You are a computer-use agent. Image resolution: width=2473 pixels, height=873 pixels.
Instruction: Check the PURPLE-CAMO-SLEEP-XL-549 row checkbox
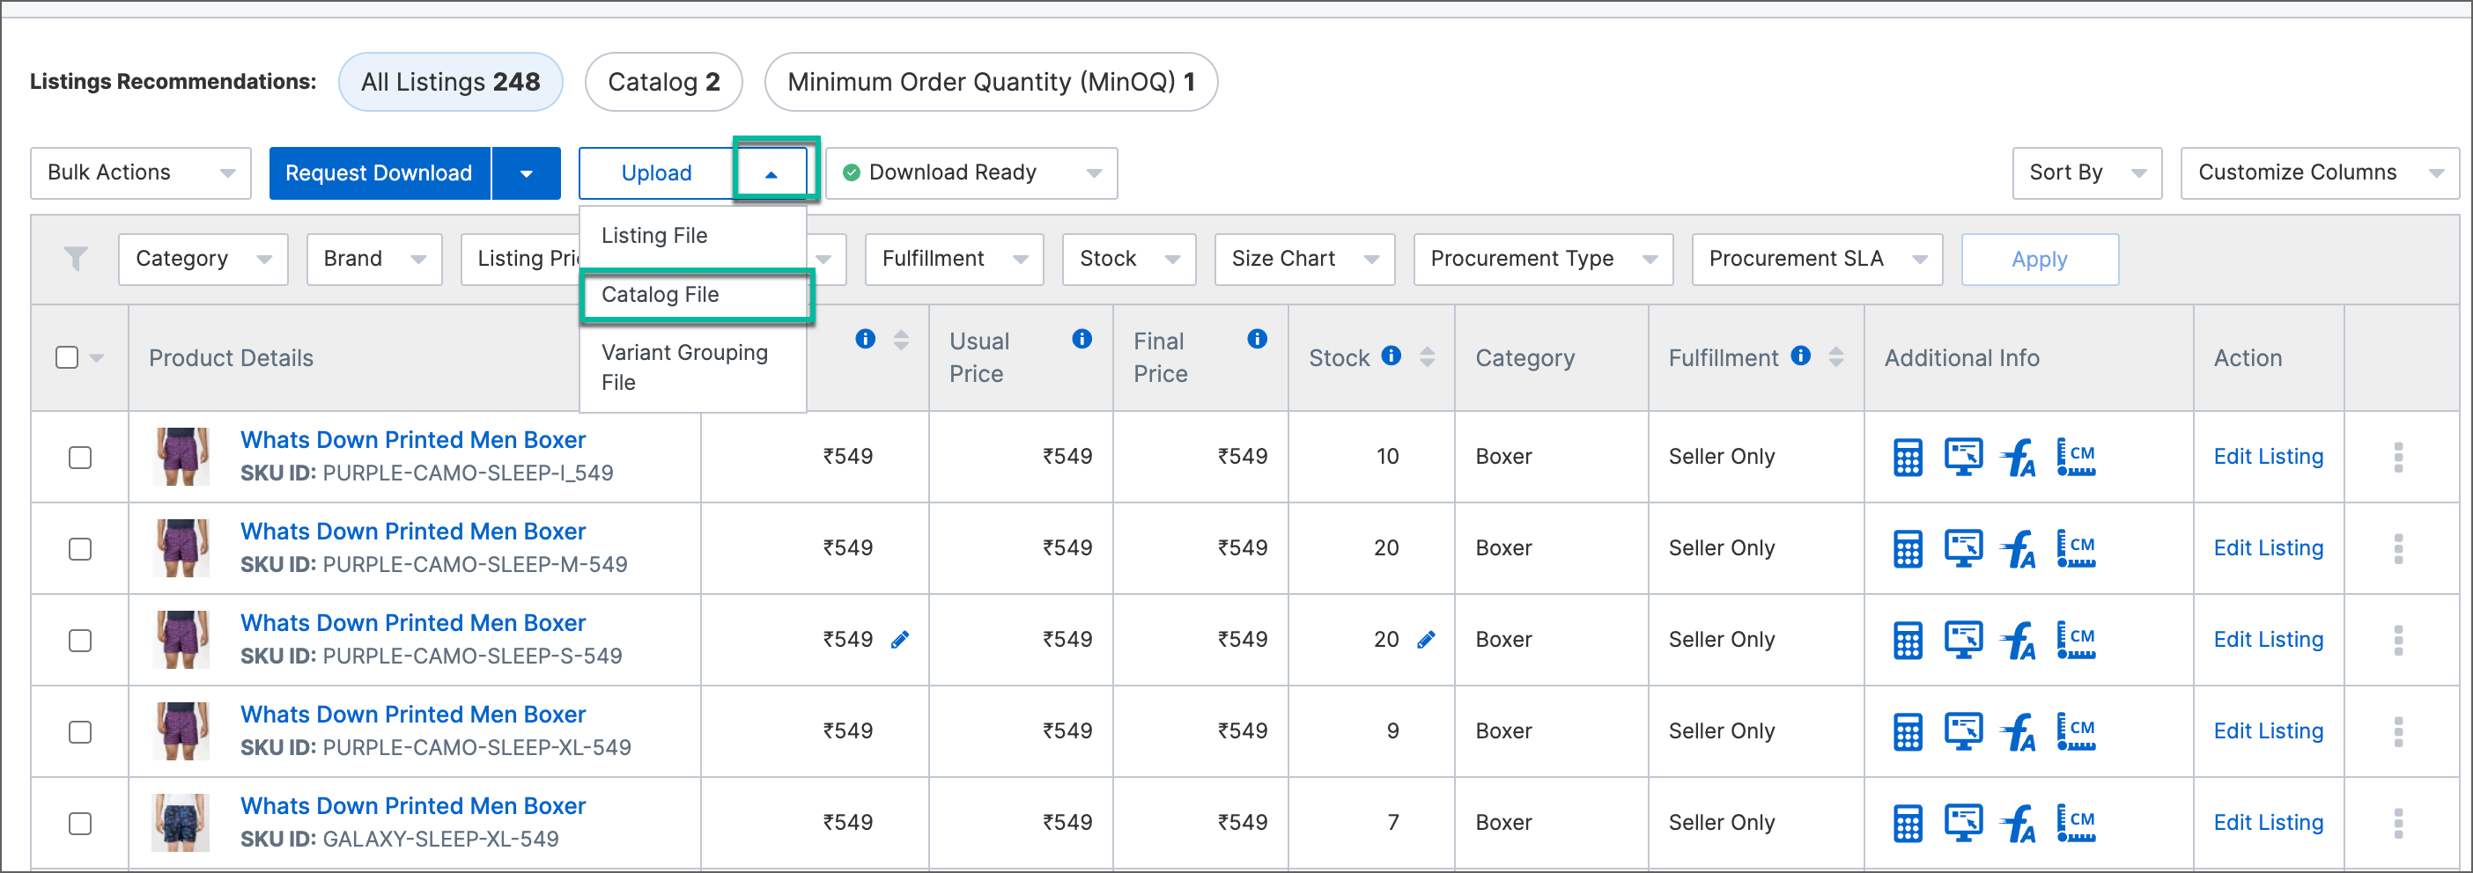click(81, 732)
